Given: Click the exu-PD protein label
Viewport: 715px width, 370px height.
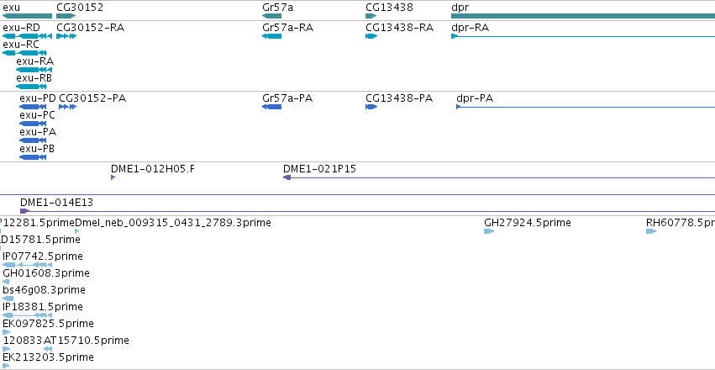Looking at the screenshot, I should pos(38,98).
